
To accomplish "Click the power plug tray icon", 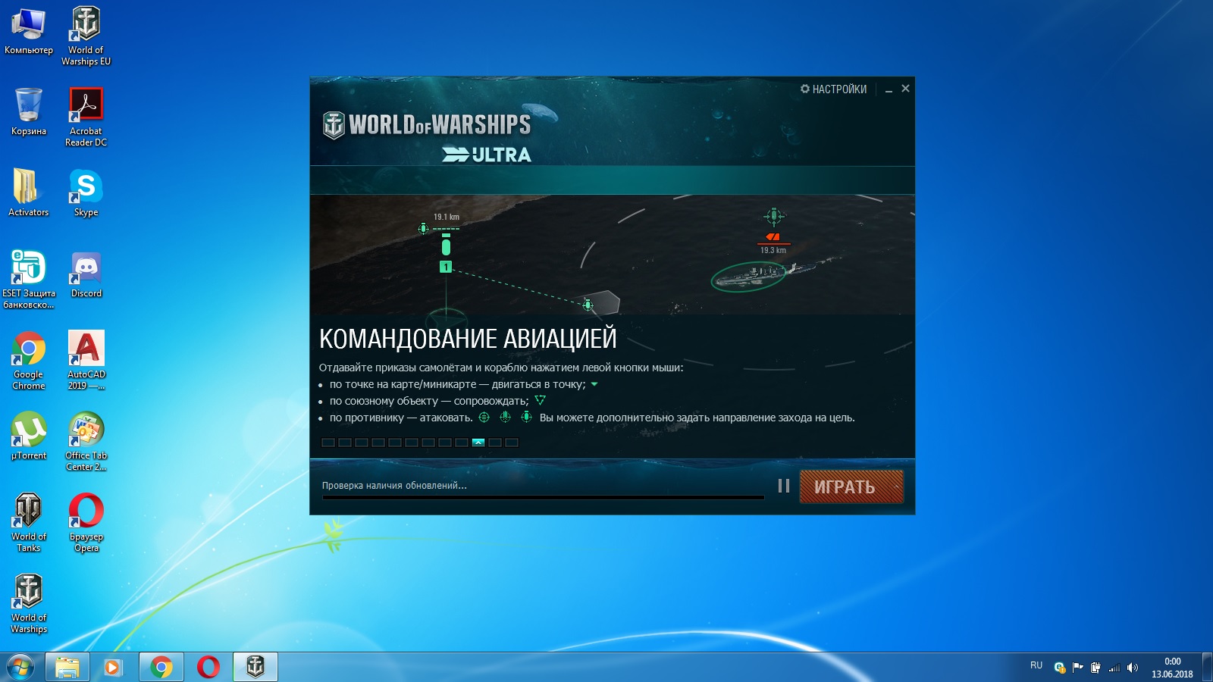I will pyautogui.click(x=1095, y=668).
